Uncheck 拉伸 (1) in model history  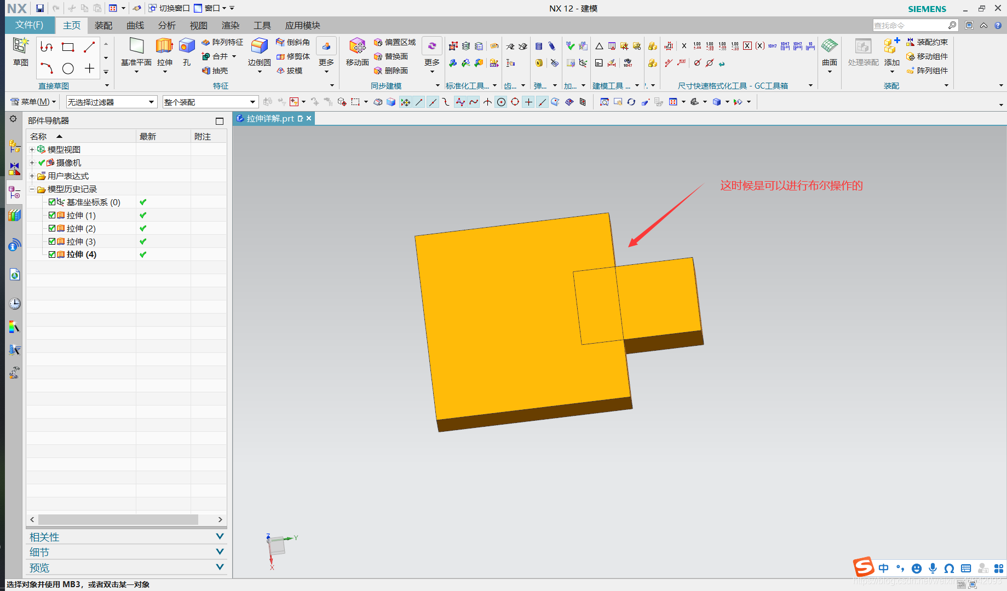tap(51, 215)
